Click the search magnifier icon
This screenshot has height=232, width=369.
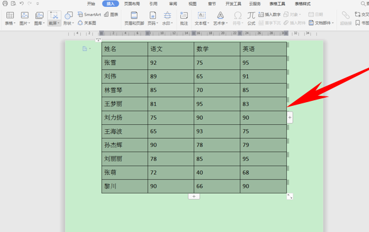tap(363, 4)
